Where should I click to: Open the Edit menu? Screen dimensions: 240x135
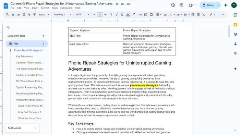click(x=19, y=8)
